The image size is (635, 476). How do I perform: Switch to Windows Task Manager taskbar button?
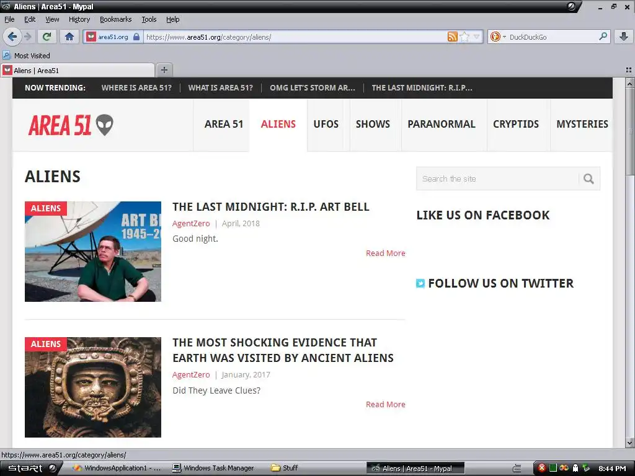(x=213, y=469)
